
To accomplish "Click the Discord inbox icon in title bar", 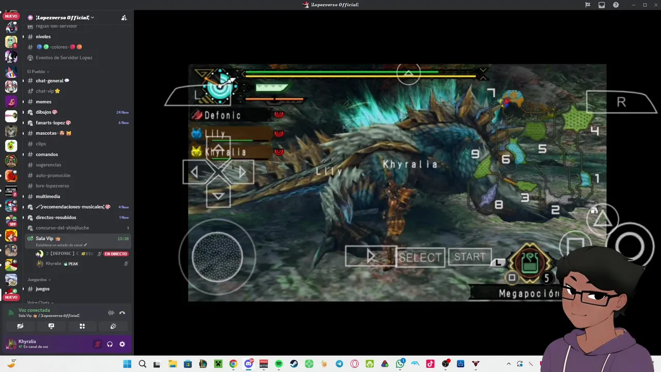I will 602,5.
